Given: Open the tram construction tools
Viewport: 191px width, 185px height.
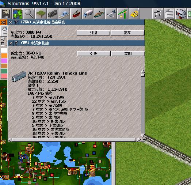Looking at the screenshot, I should click(x=76, y=14).
